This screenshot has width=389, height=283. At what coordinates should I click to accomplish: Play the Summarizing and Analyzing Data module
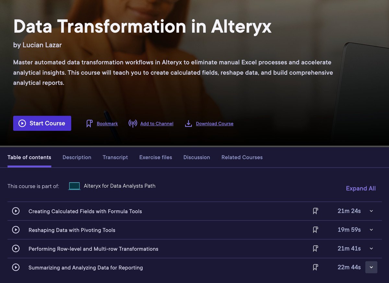coord(16,267)
